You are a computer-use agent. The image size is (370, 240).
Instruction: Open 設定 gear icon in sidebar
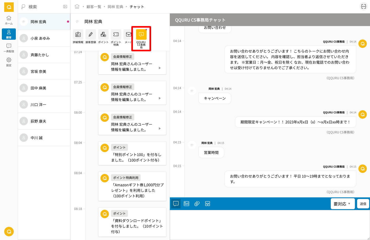coord(9,62)
